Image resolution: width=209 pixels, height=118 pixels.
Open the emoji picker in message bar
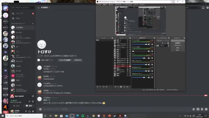coord(206,109)
